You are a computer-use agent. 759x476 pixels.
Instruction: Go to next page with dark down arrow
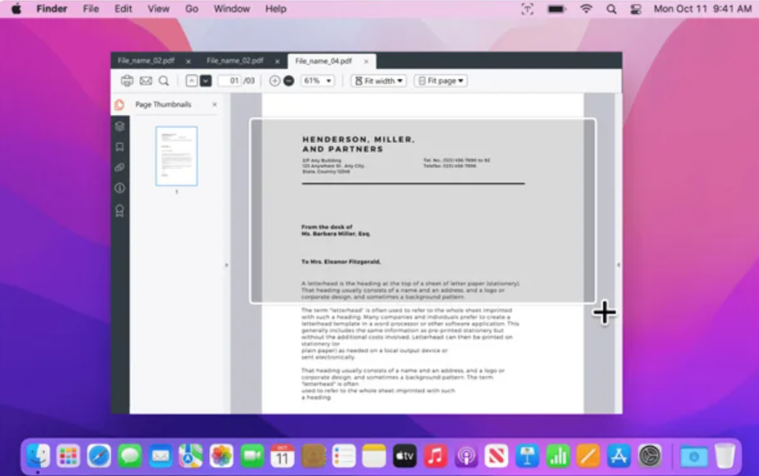pos(206,81)
